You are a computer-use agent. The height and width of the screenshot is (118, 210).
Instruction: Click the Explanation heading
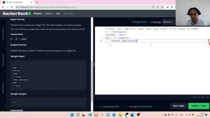(x=17, y=110)
